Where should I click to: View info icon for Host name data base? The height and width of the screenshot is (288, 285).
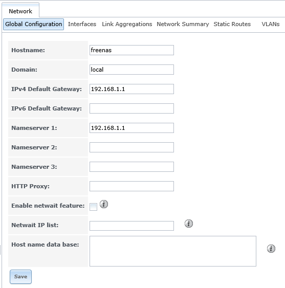(x=271, y=249)
